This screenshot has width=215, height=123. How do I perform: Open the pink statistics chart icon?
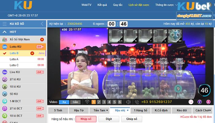(209, 102)
